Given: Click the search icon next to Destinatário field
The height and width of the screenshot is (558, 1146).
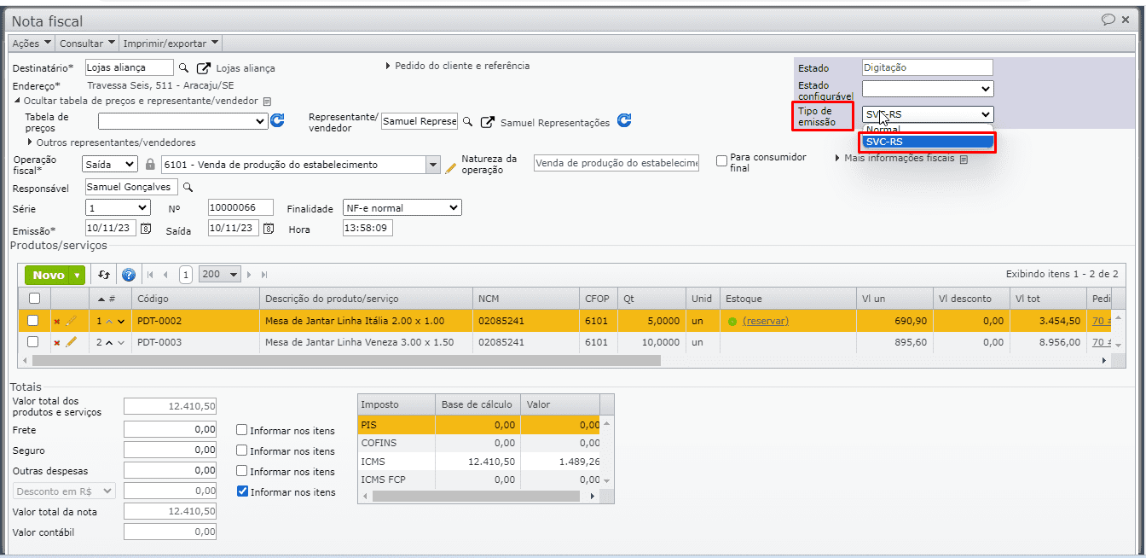Looking at the screenshot, I should coord(183,68).
